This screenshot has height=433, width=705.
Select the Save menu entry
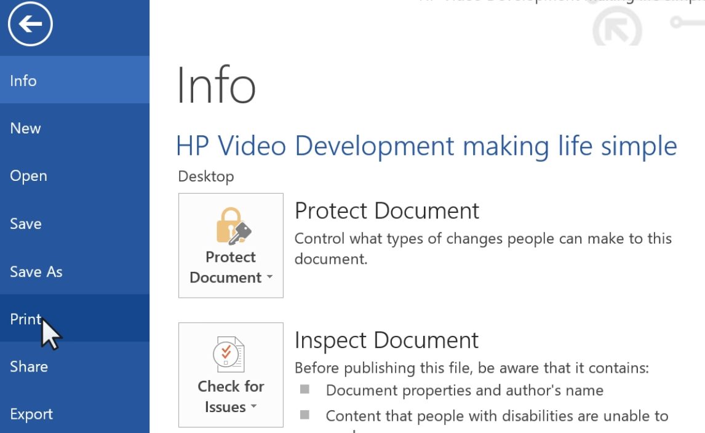coord(74,223)
